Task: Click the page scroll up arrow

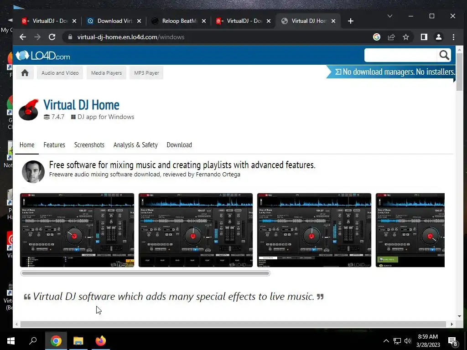Action: (x=459, y=50)
